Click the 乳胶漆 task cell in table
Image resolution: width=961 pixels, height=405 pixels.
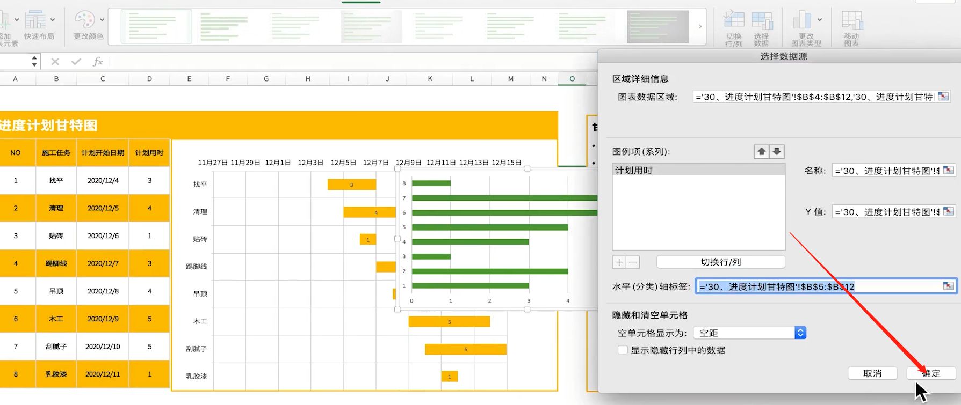click(56, 374)
